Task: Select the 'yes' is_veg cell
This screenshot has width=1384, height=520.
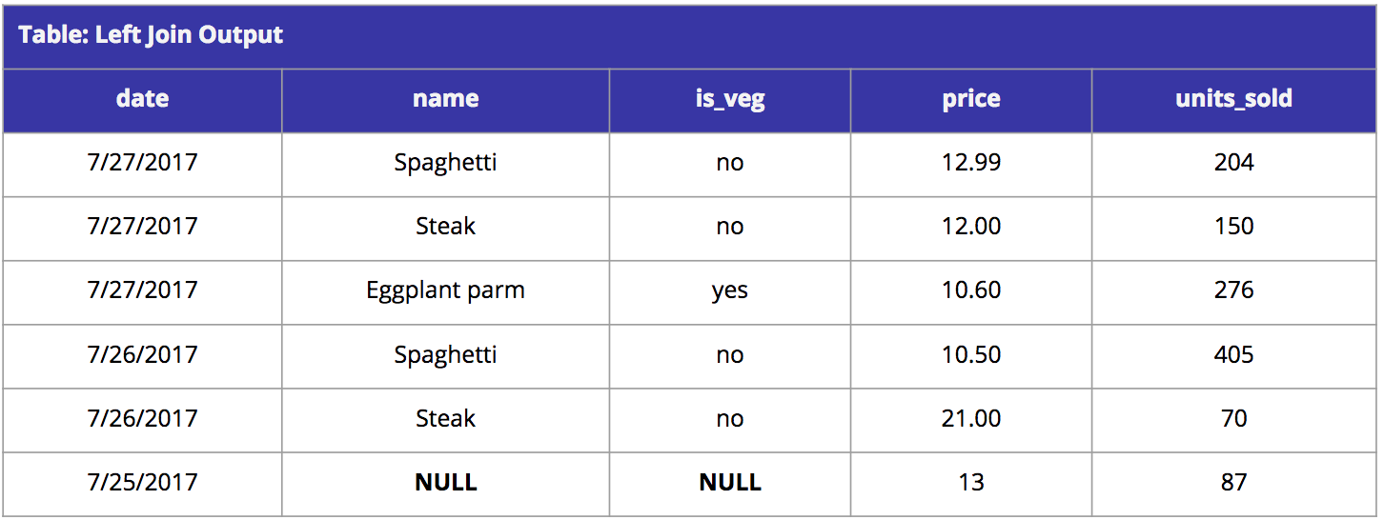Action: tap(729, 292)
